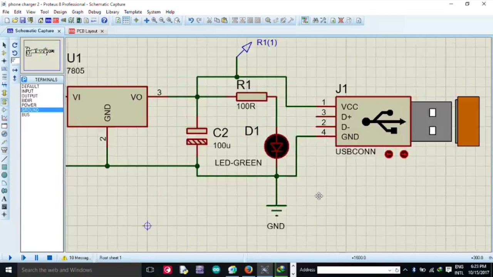Open the 10 Messages warning log
Image resolution: width=493 pixels, height=277 pixels.
[76, 258]
